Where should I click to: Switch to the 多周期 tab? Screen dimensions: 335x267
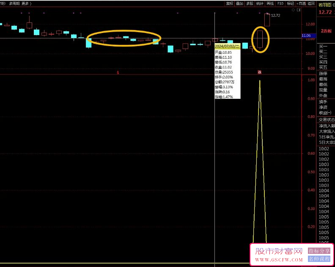click(14, 3)
